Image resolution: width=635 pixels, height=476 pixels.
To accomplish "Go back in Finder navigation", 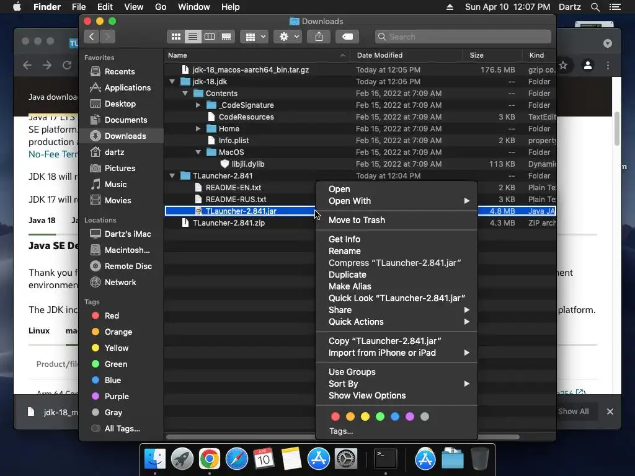I will 92,37.
